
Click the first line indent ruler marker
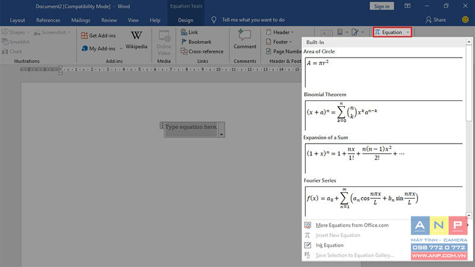(61, 68)
